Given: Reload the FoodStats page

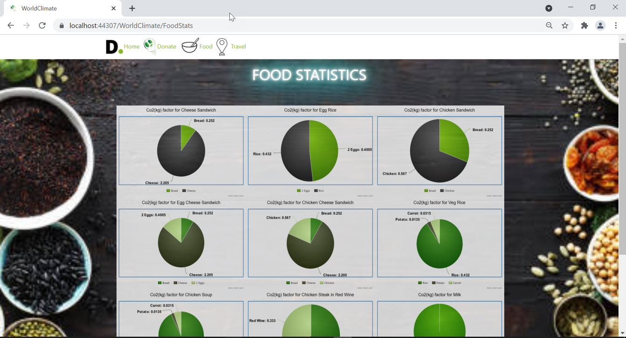Looking at the screenshot, I should [x=42, y=26].
